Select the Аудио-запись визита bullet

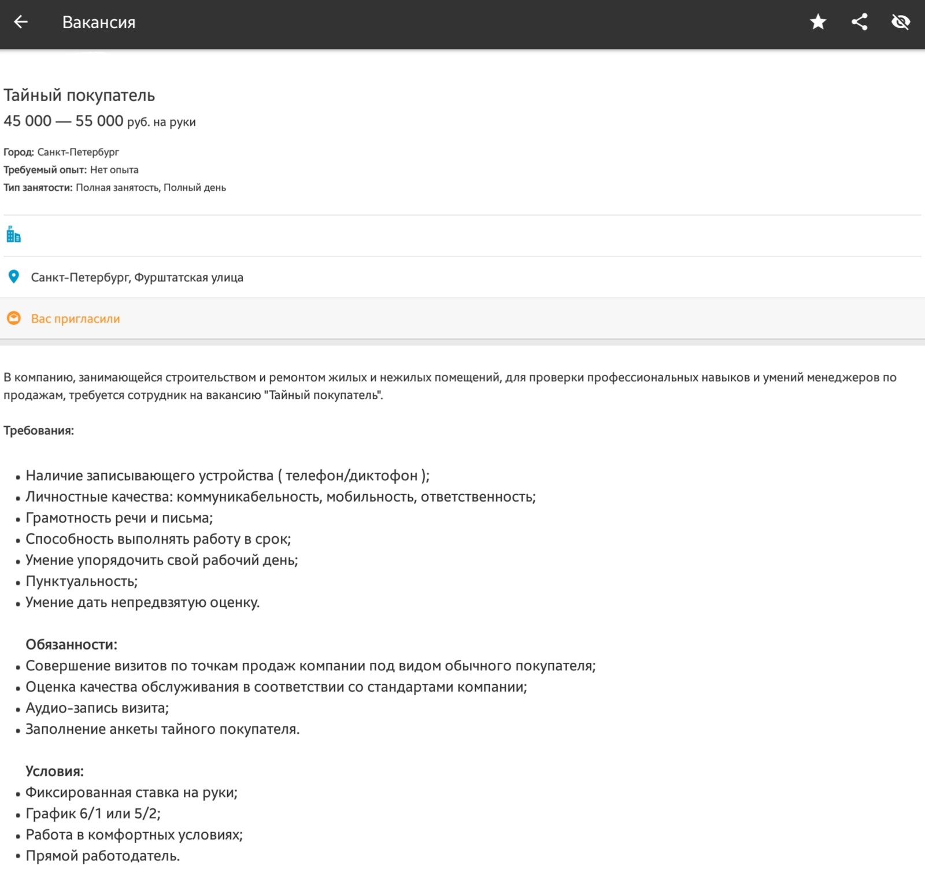(97, 708)
